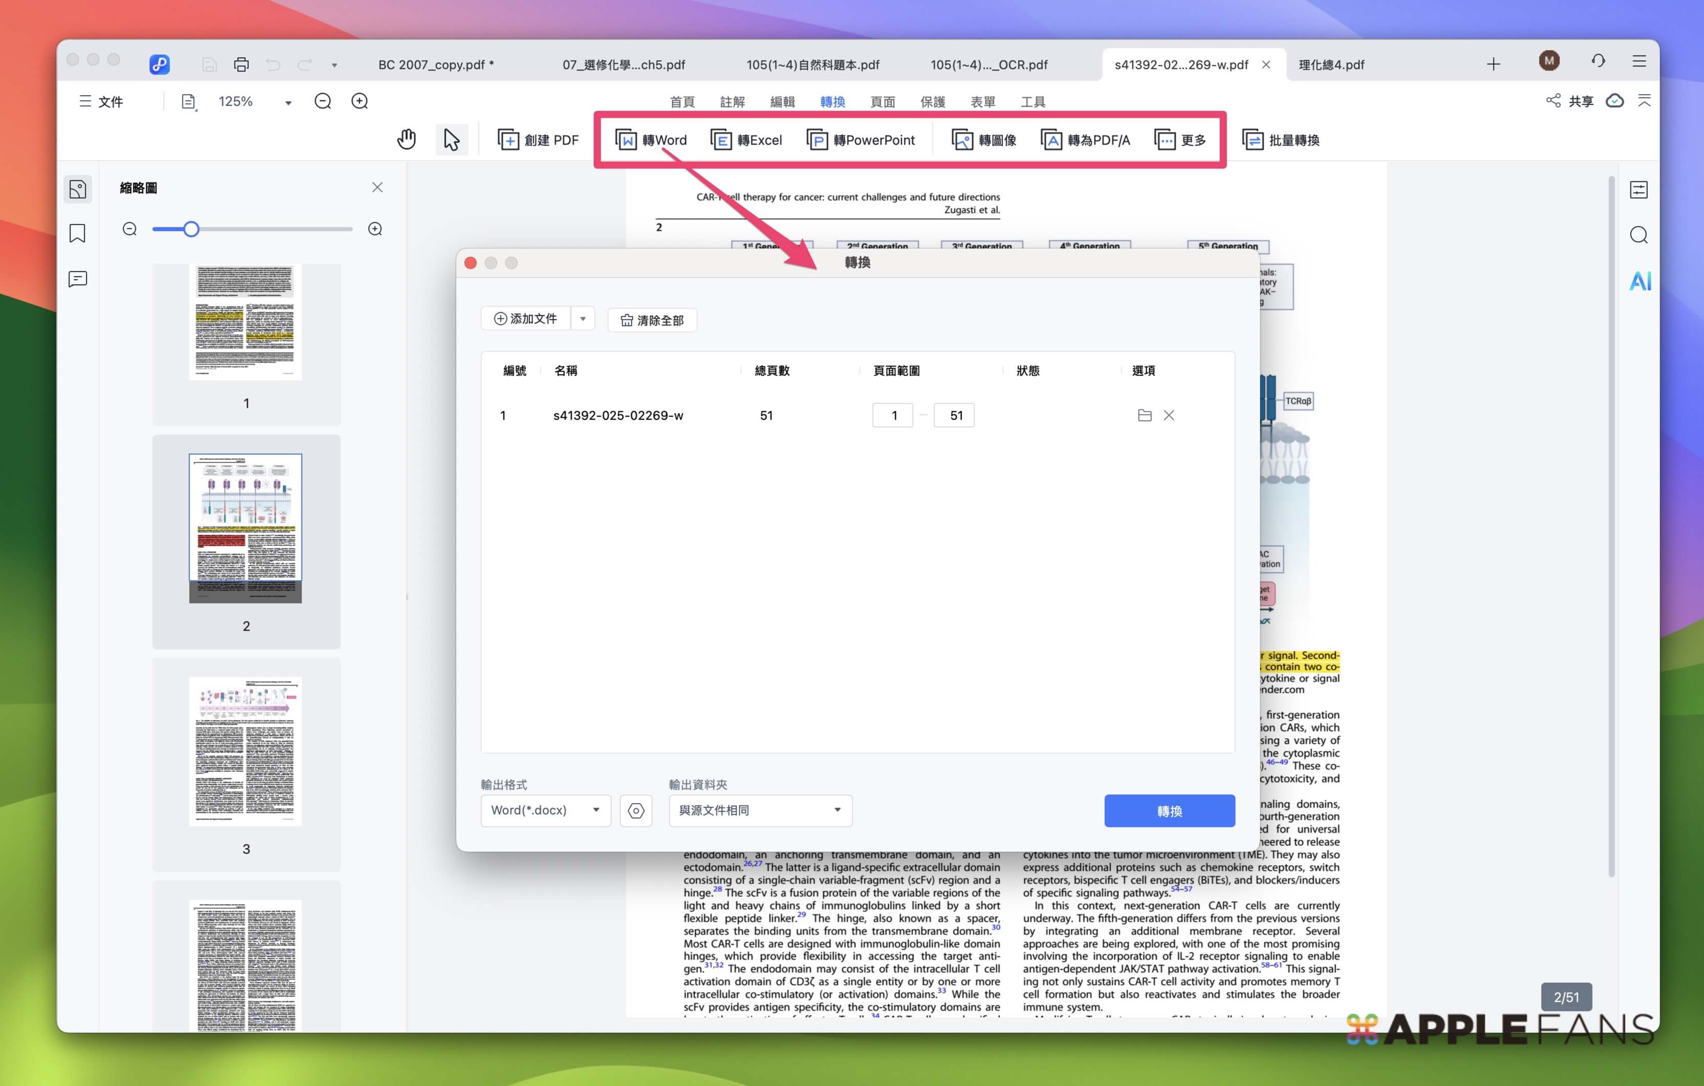This screenshot has height=1086, width=1704.
Task: Click the thumbnail size slider handle
Action: [x=191, y=229]
